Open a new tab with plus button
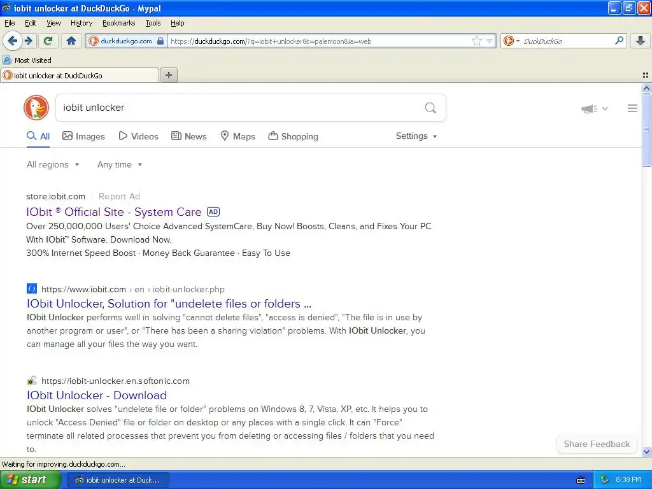 coord(168,75)
